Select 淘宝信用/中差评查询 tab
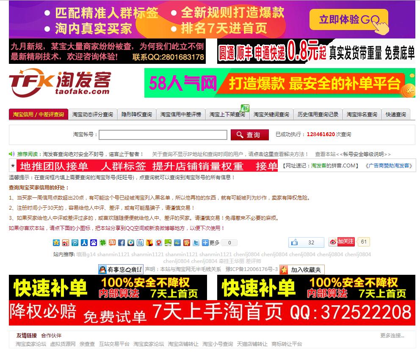 (x=38, y=115)
